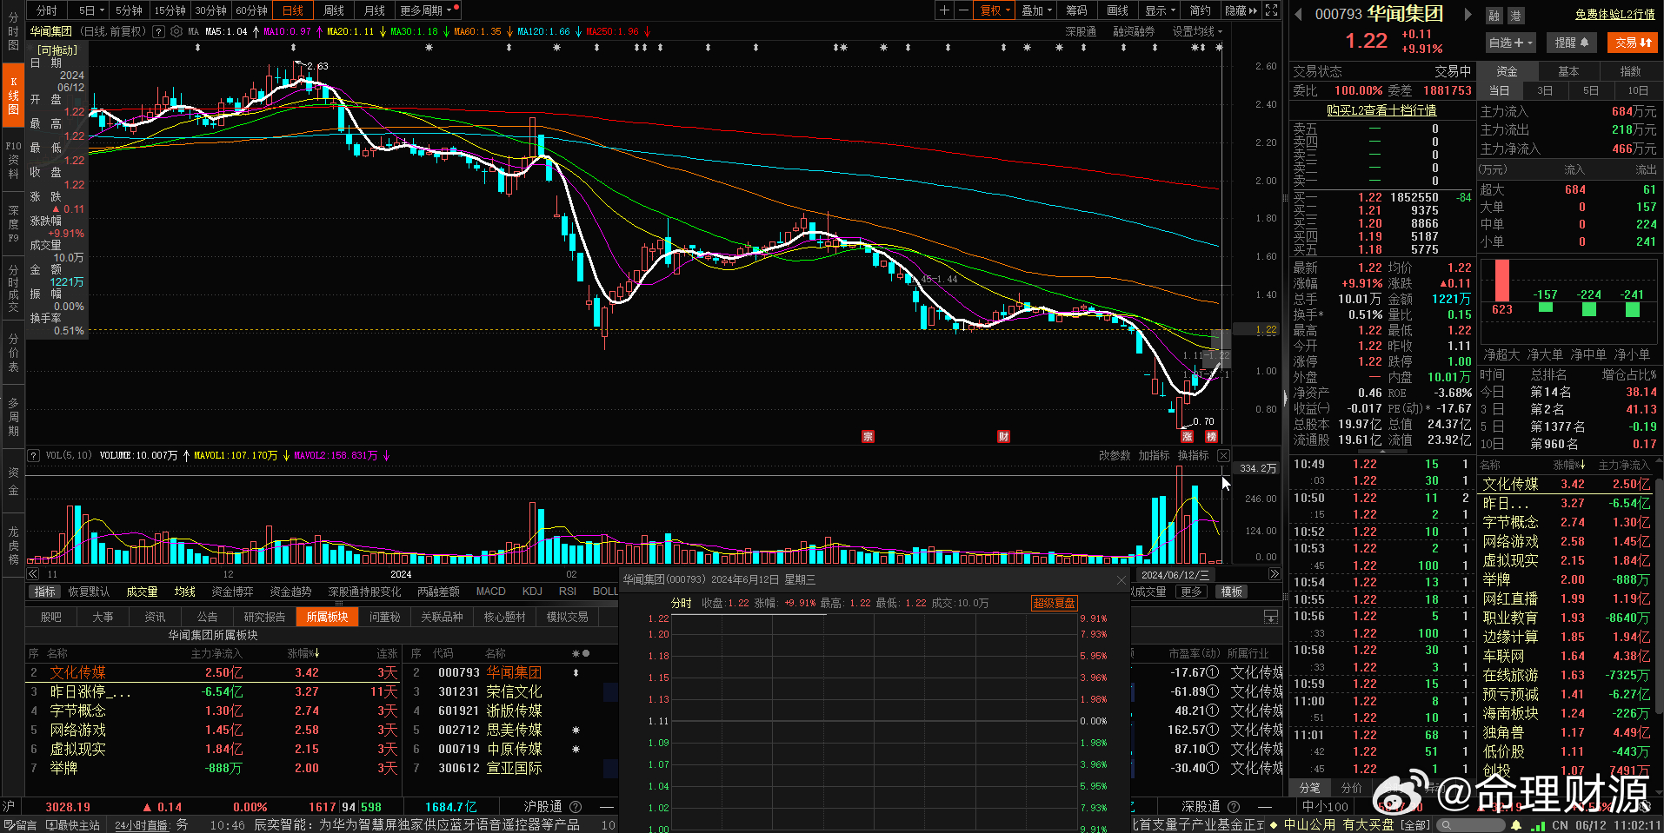Open the moving average settings gear icon
The height and width of the screenshot is (833, 1664).
click(176, 31)
